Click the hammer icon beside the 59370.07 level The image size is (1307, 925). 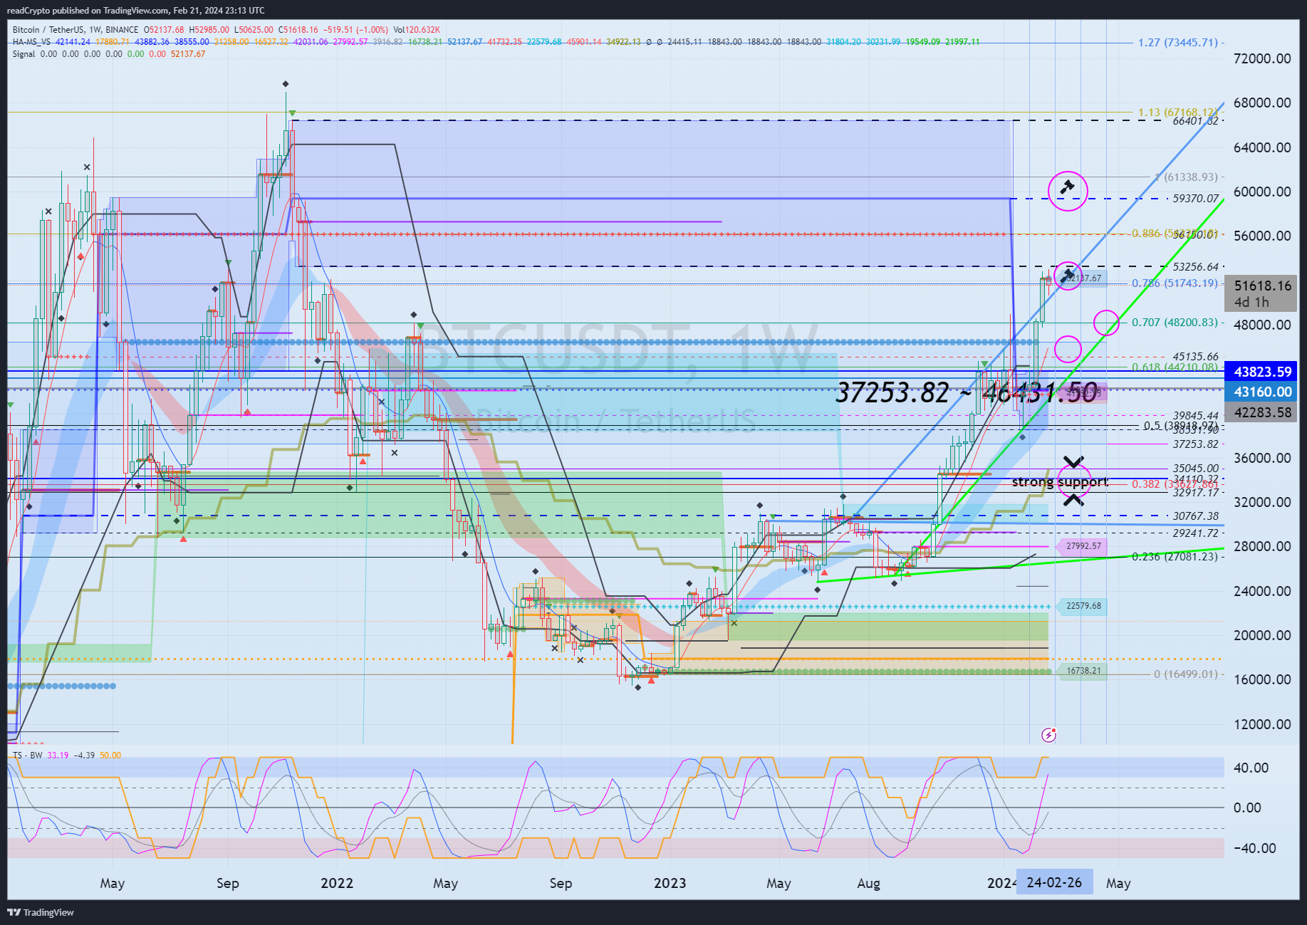tap(1067, 188)
